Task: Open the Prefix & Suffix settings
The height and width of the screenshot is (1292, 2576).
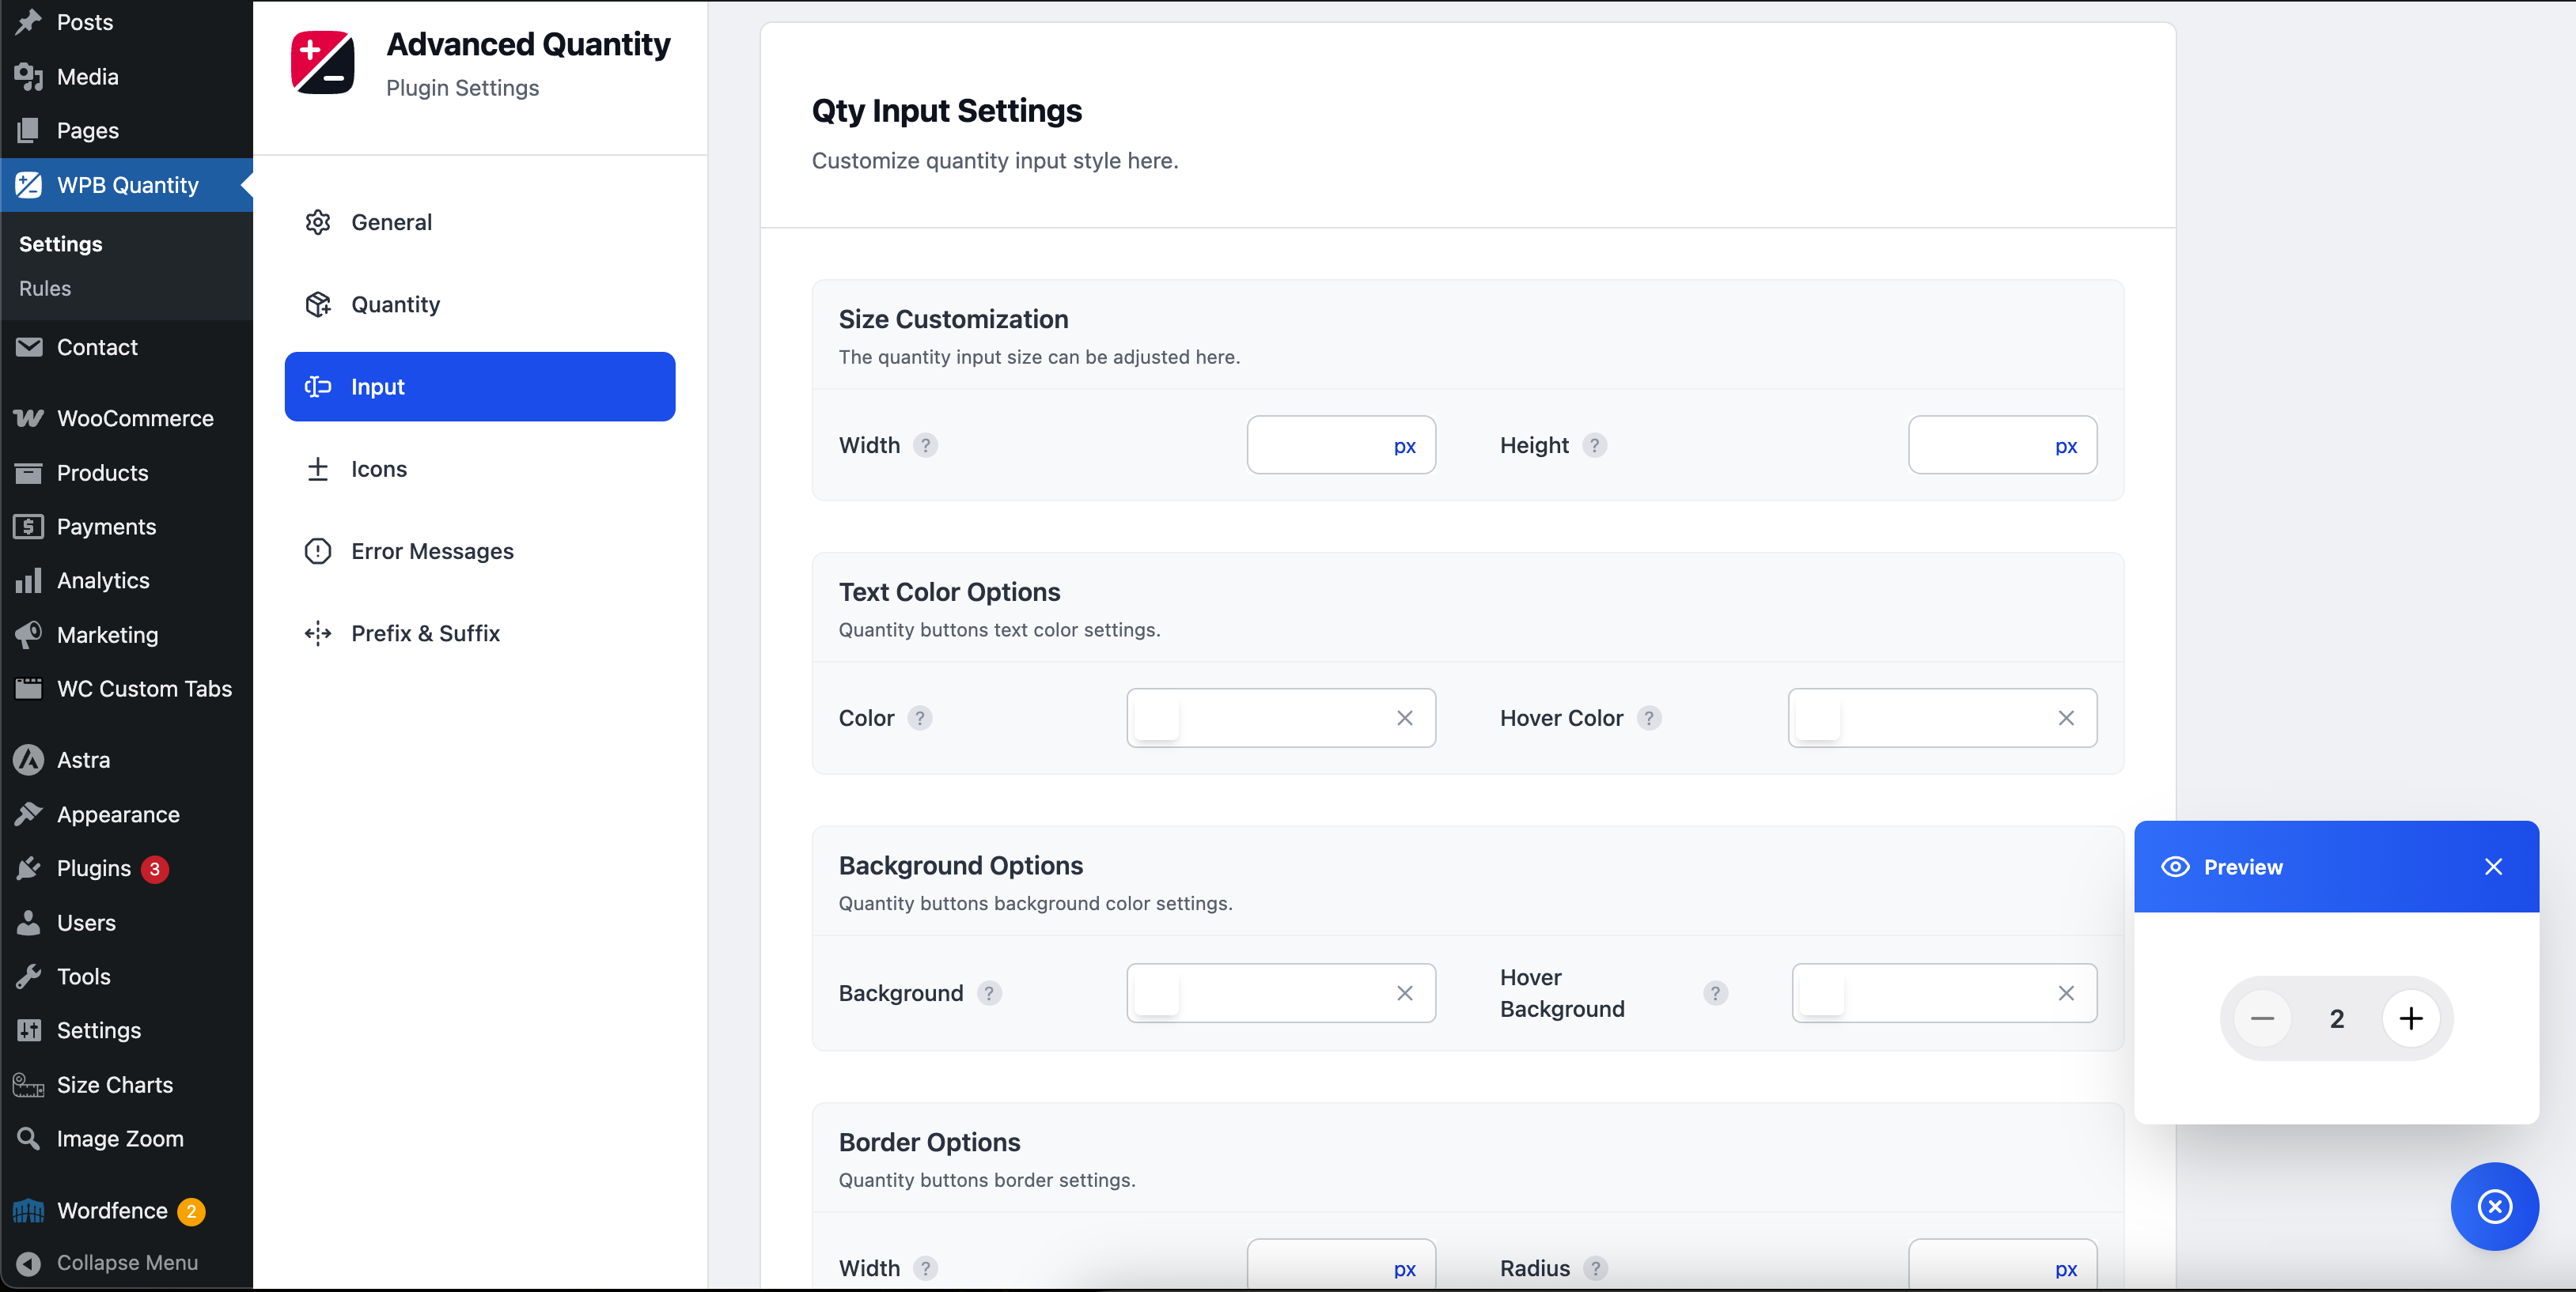Action: [x=425, y=633]
